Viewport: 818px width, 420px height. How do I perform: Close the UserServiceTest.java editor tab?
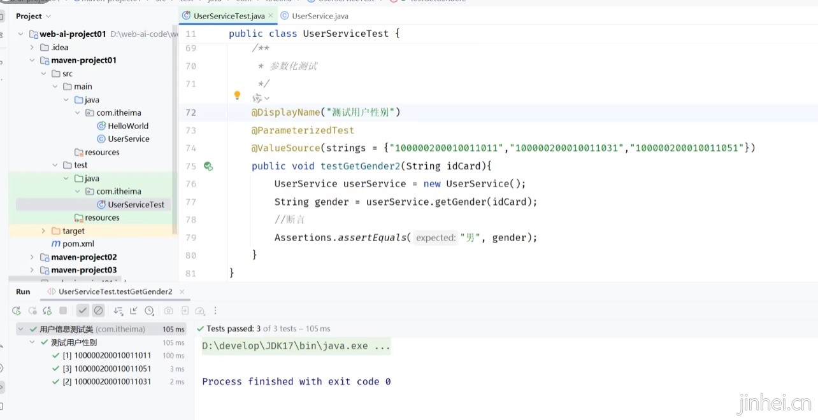(x=270, y=16)
